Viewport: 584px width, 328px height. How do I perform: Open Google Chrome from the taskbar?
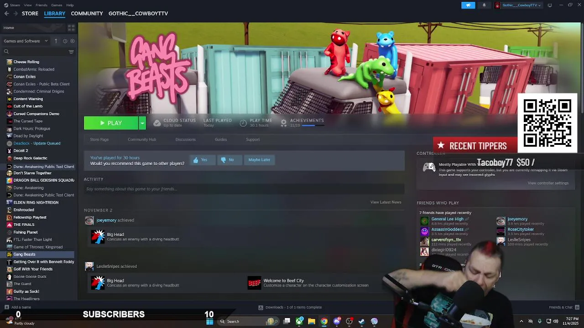click(x=324, y=322)
